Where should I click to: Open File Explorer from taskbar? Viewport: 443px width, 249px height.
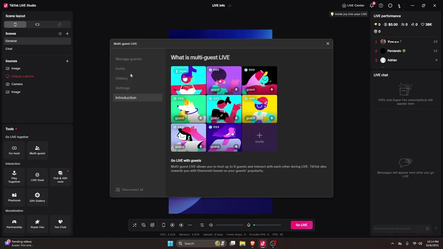point(242,243)
